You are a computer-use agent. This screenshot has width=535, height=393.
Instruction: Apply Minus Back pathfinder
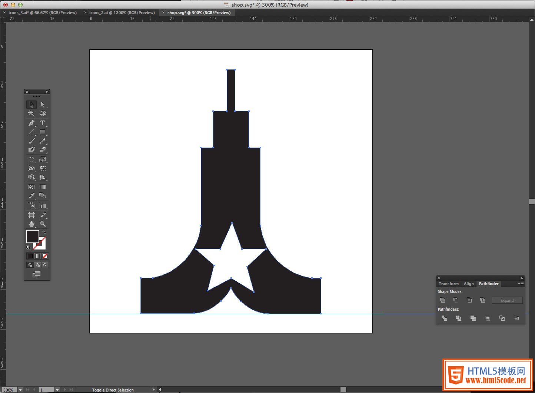(516, 318)
